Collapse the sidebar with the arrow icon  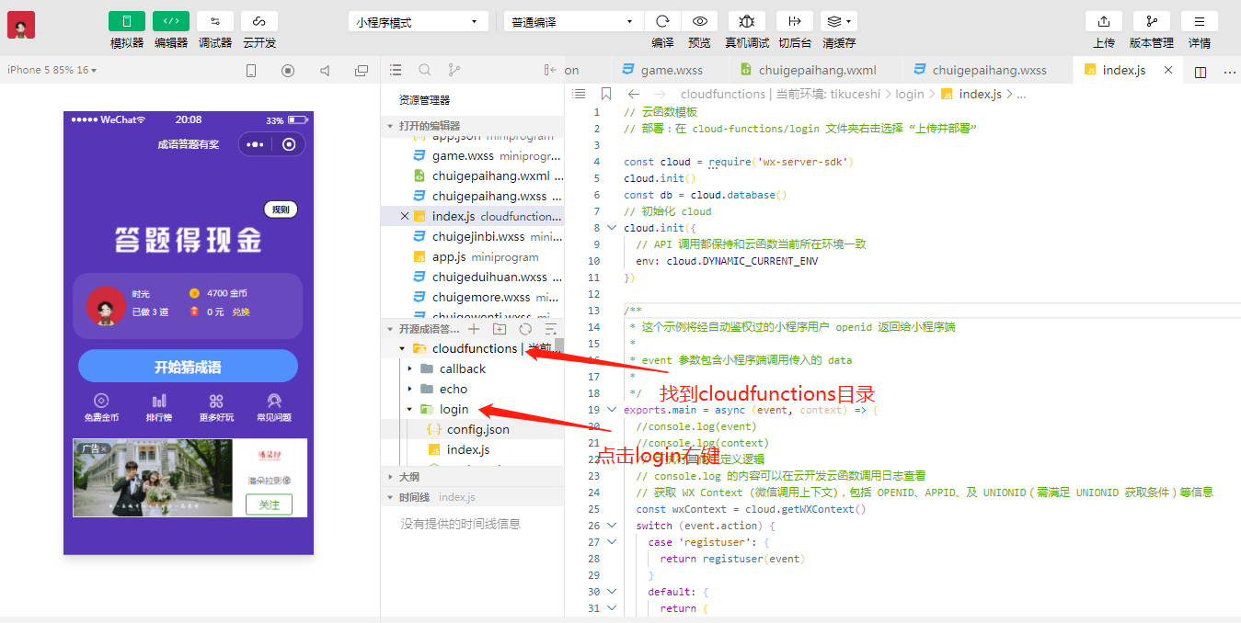(x=550, y=70)
